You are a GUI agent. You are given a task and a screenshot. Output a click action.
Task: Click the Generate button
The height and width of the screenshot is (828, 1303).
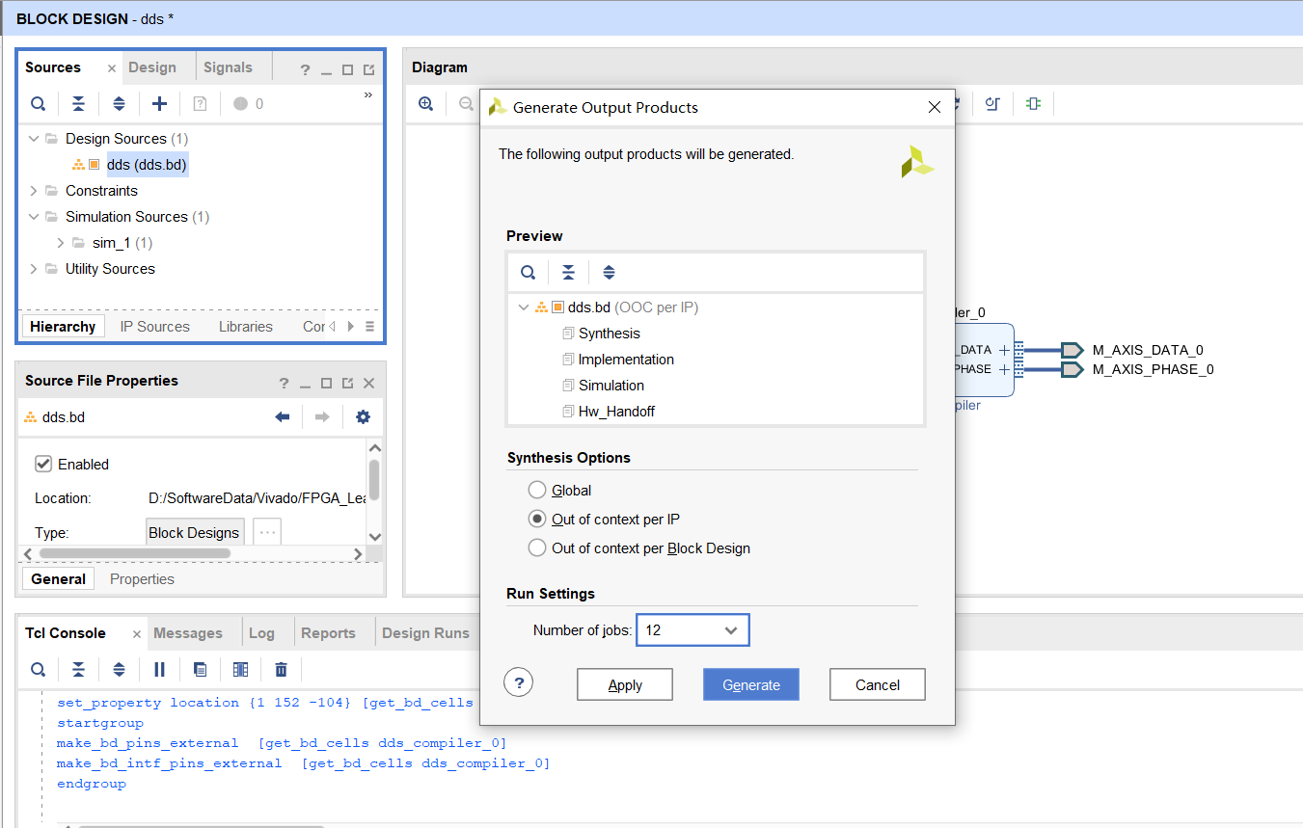[750, 684]
